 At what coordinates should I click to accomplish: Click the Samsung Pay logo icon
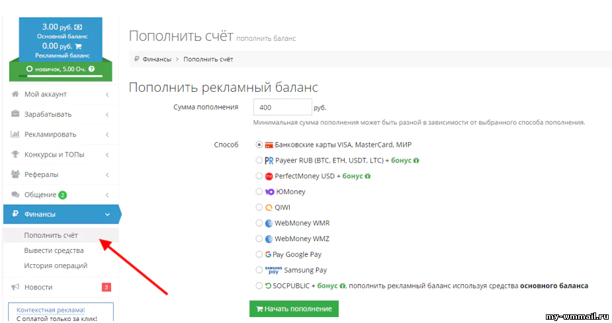[x=273, y=270]
